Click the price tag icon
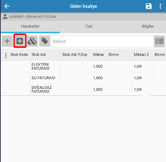This screenshot has height=162, width=166. (x=45, y=41)
